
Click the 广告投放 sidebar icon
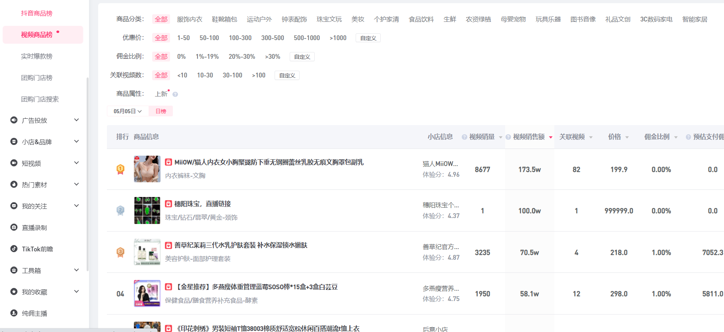(x=14, y=120)
